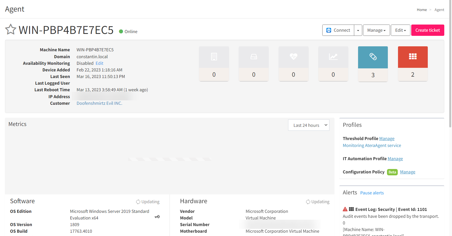452x236 pixels.
Task: Star this agent as a favorite
Action: pos(11,29)
